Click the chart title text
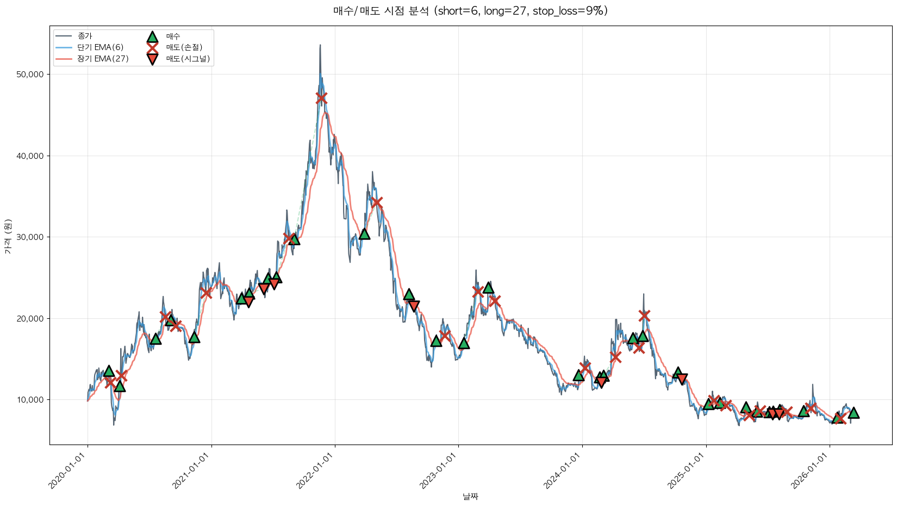Screen dimensions: 897x506 pos(470,11)
